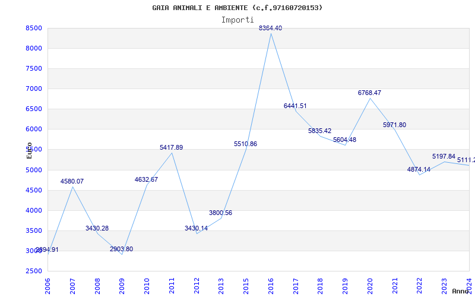Click the 5604.48 data label
Viewport: 475px width, 297px height.
click(345, 140)
